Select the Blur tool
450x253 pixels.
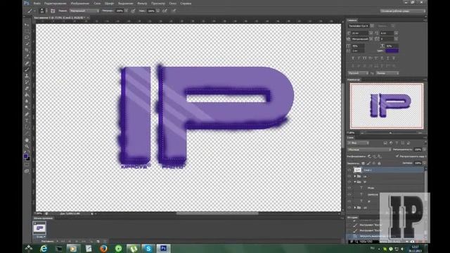tap(27, 101)
